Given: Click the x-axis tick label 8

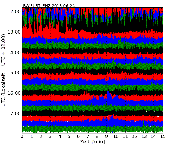Looking at the screenshot, I should 97,137.
